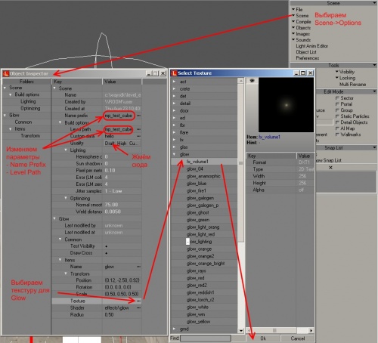Select fx_volume1 texture in list
This screenshot has width=378, height=343.
[x=197, y=162]
